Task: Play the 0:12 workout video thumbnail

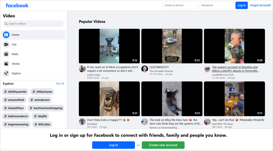Action: 109,46
